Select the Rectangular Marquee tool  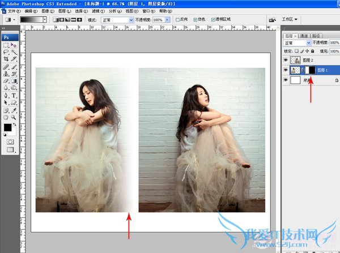coord(6,44)
